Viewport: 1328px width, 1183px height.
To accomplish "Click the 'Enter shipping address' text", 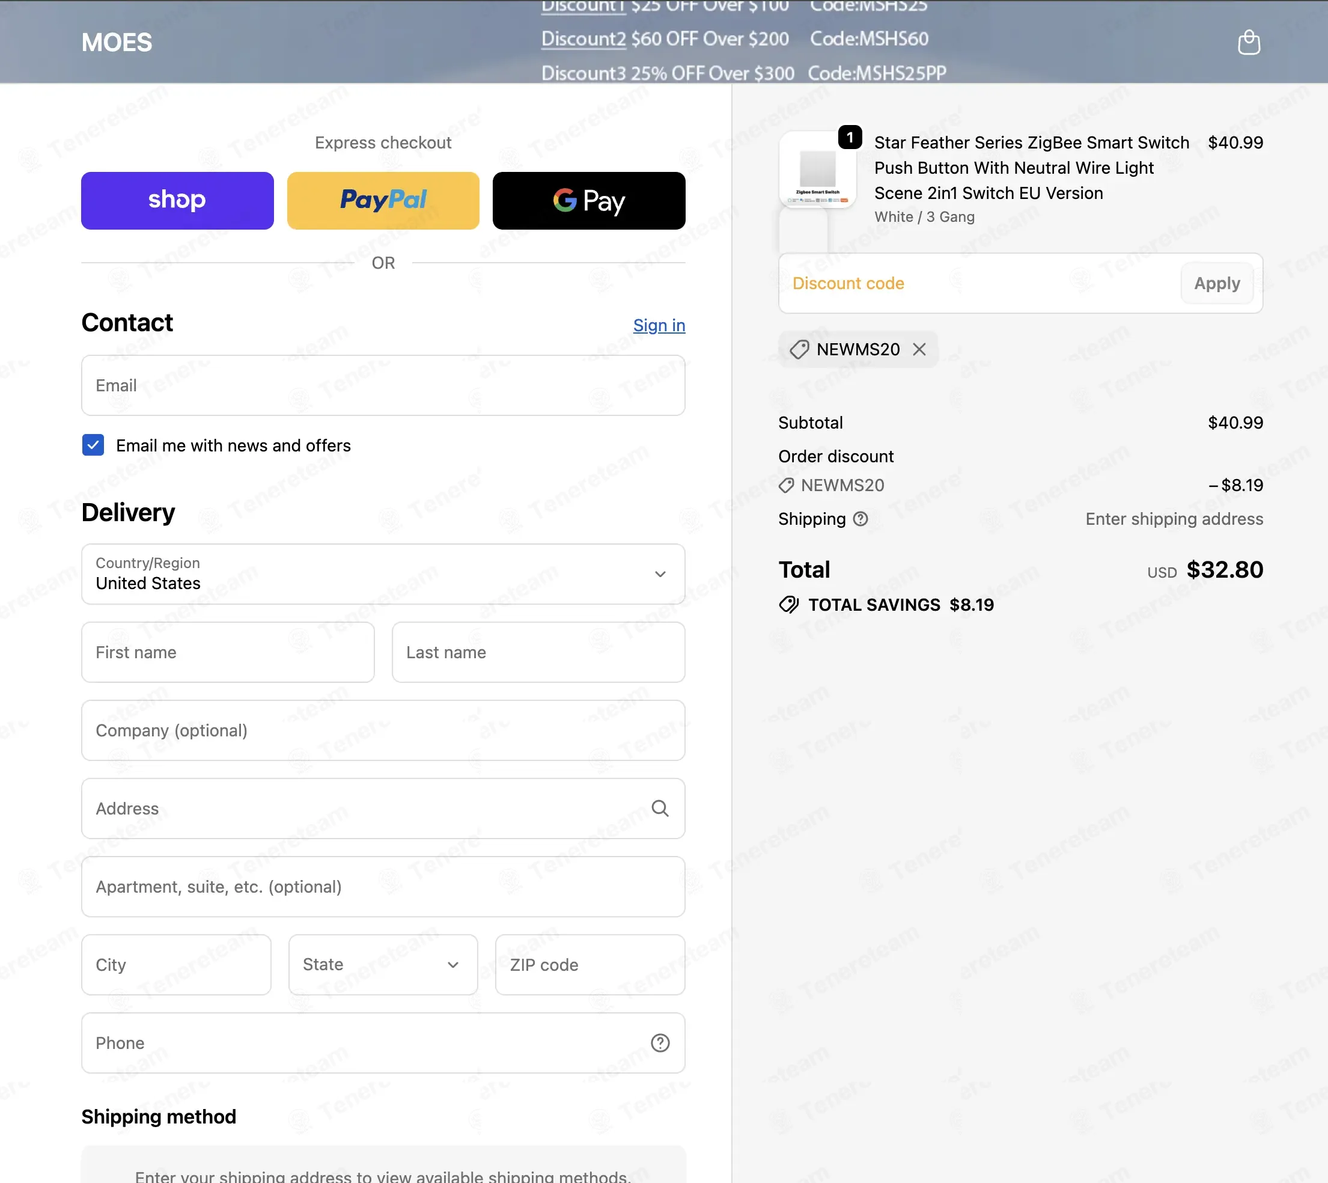I will click(1174, 519).
